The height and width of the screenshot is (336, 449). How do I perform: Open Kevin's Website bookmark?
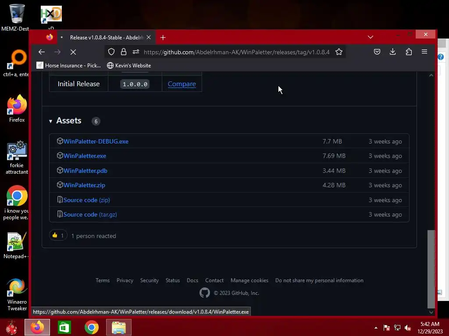coord(129,66)
